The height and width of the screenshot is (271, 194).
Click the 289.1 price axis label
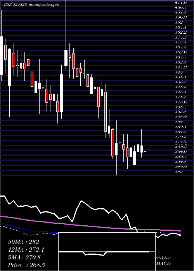click(181, 127)
